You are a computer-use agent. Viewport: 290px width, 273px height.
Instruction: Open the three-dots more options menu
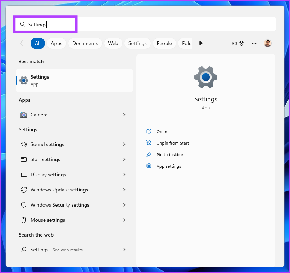point(254,43)
